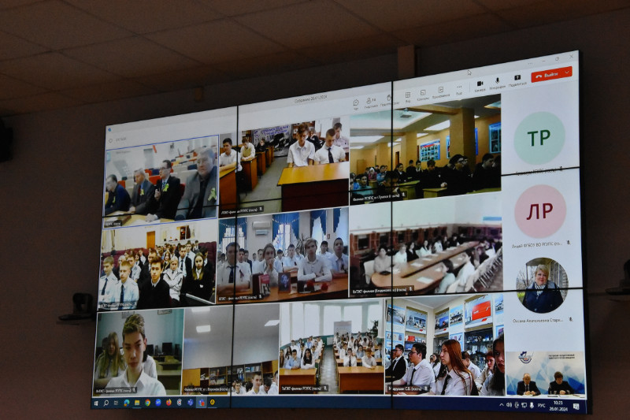Open the Windows Start menu

pyautogui.click(x=98, y=402)
